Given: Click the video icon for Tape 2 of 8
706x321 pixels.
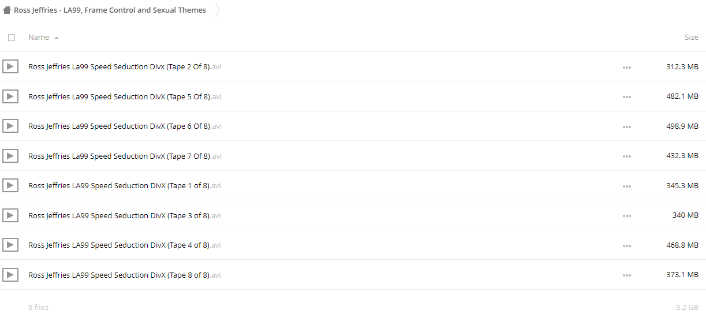Looking at the screenshot, I should pyautogui.click(x=10, y=66).
